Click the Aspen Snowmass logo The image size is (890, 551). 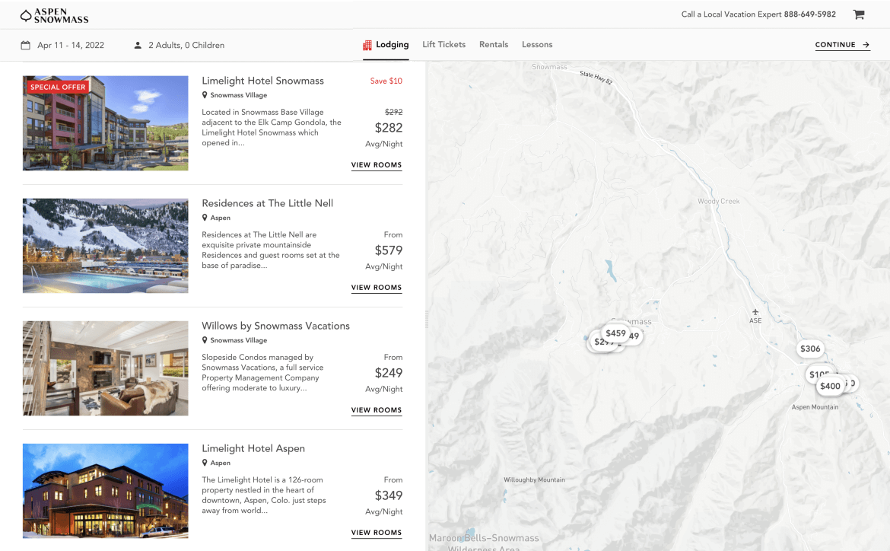coord(54,15)
